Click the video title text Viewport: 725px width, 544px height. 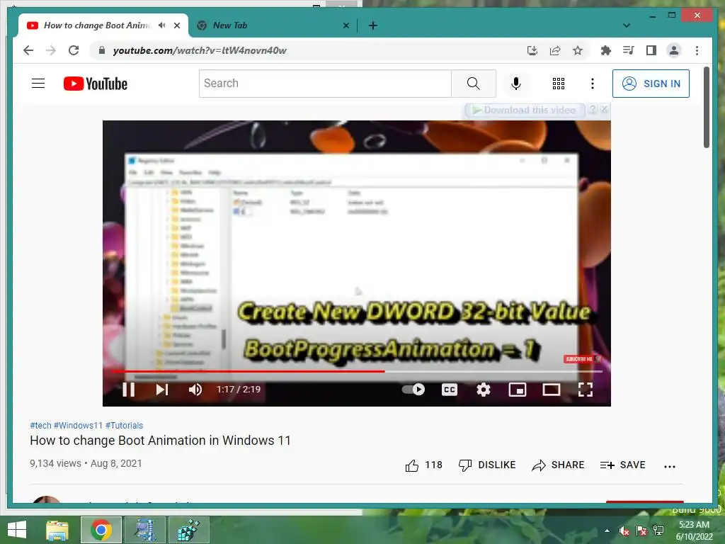pos(161,441)
